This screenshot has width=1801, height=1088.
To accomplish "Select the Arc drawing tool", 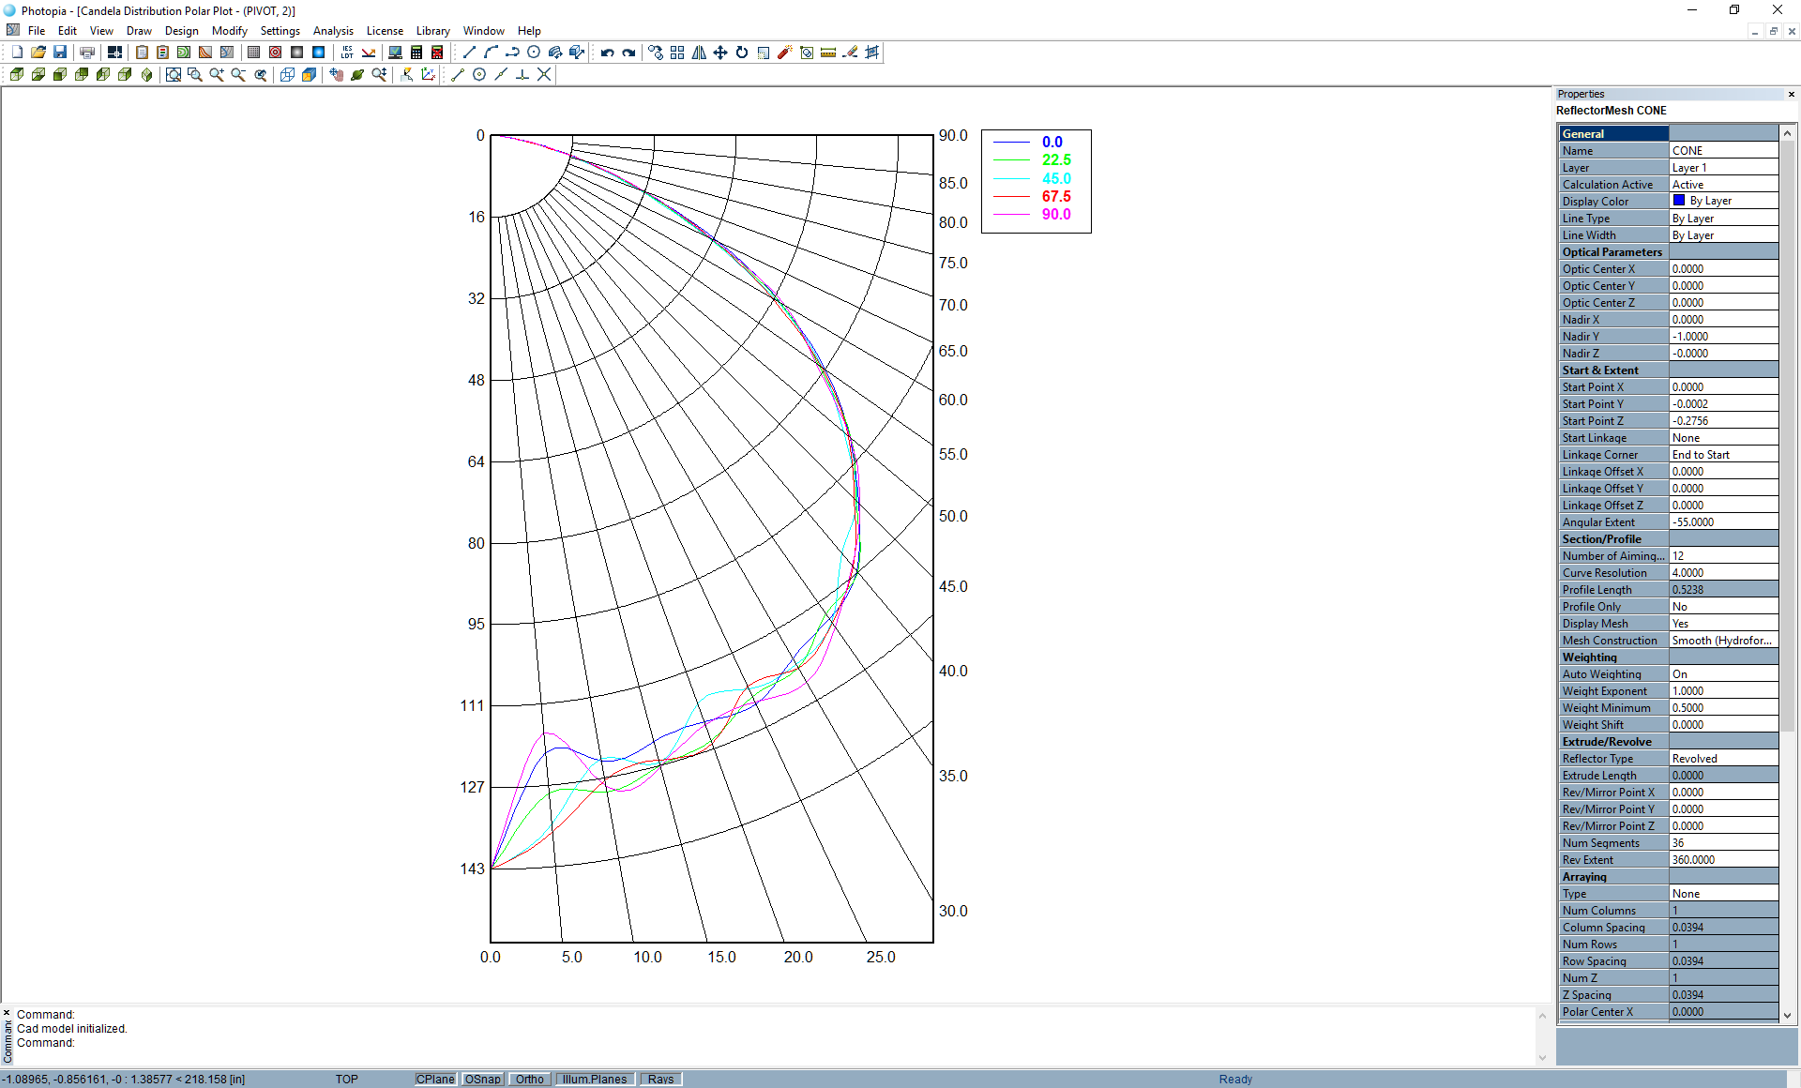I will pyautogui.click(x=491, y=53).
